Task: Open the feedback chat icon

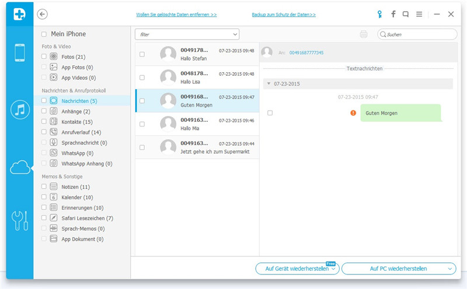Action: pos(405,14)
